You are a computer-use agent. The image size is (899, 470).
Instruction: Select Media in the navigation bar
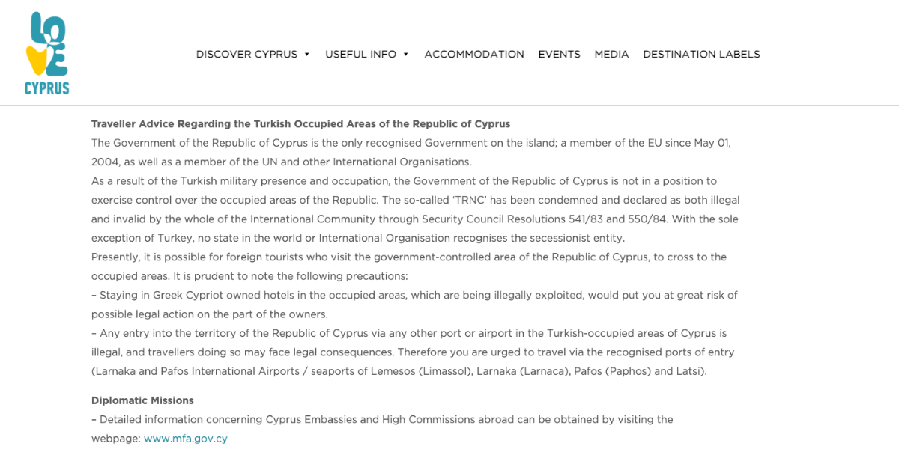pyautogui.click(x=611, y=55)
